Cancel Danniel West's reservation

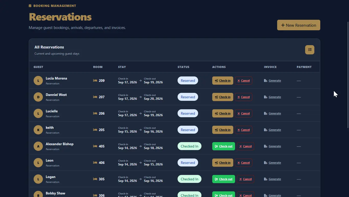tap(244, 97)
